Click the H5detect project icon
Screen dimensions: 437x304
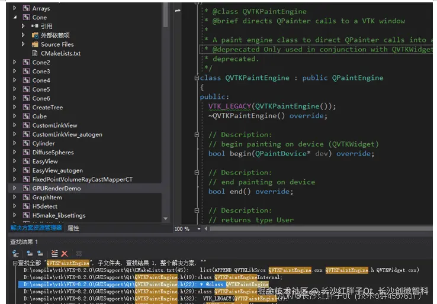(26, 206)
